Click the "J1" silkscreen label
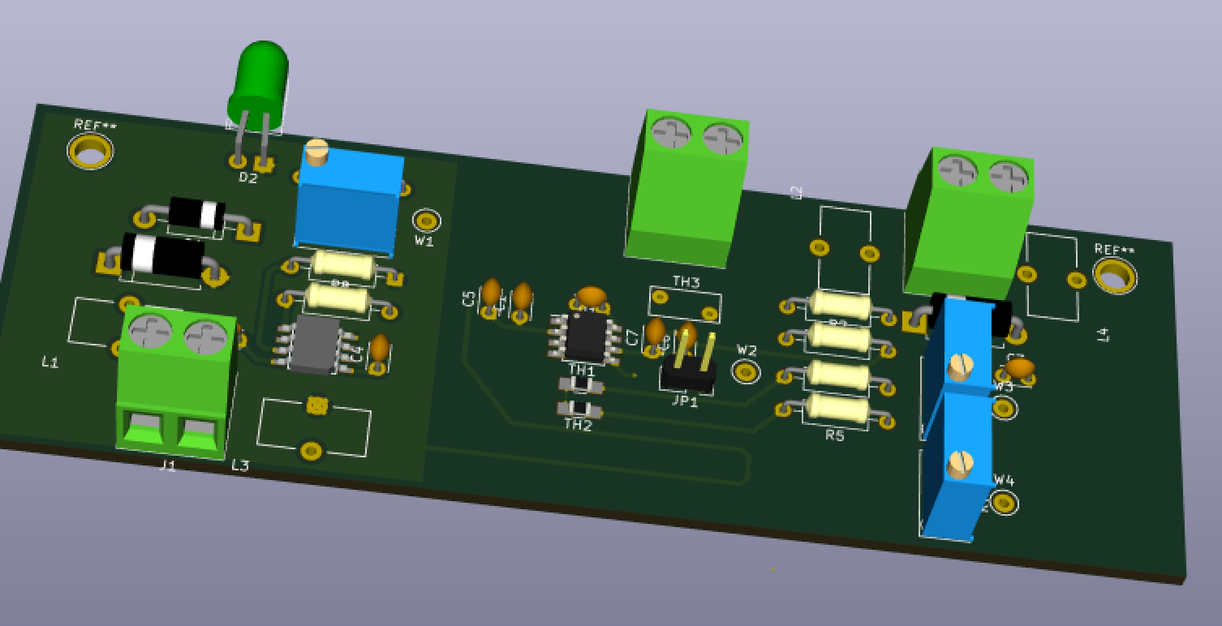This screenshot has width=1222, height=626. (x=168, y=465)
